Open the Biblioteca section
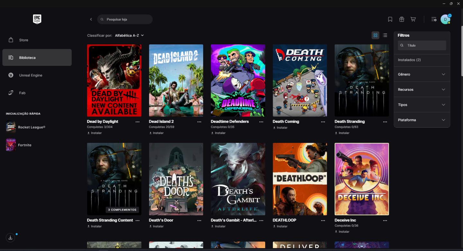 37,58
